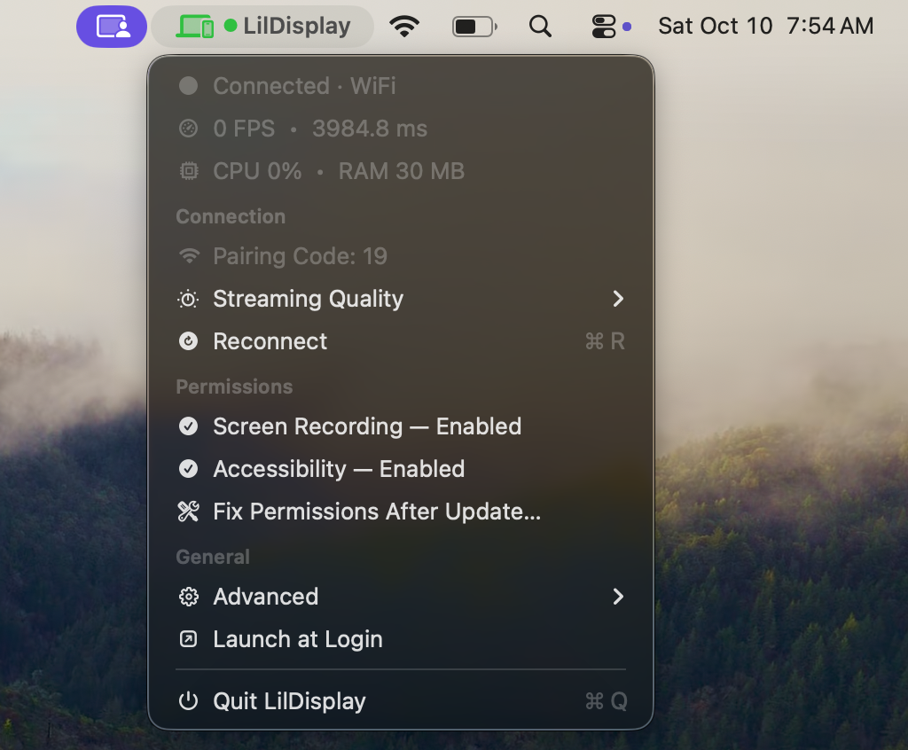Click the Pairing Code: 19 row
This screenshot has height=750, width=908.
pyautogui.click(x=401, y=256)
